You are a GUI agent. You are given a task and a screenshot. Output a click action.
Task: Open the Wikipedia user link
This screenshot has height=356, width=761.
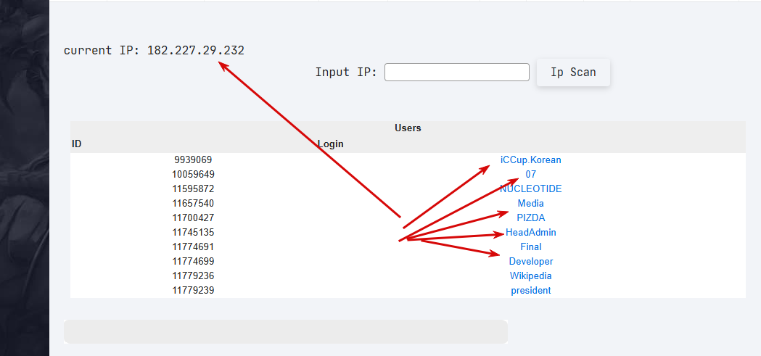pos(530,276)
